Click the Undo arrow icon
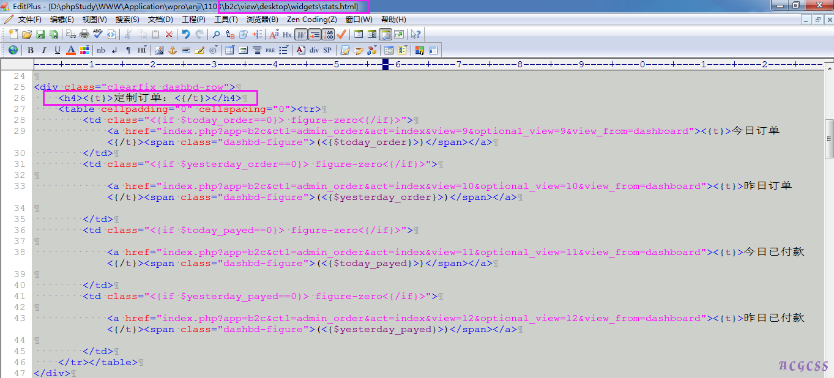 (185, 34)
